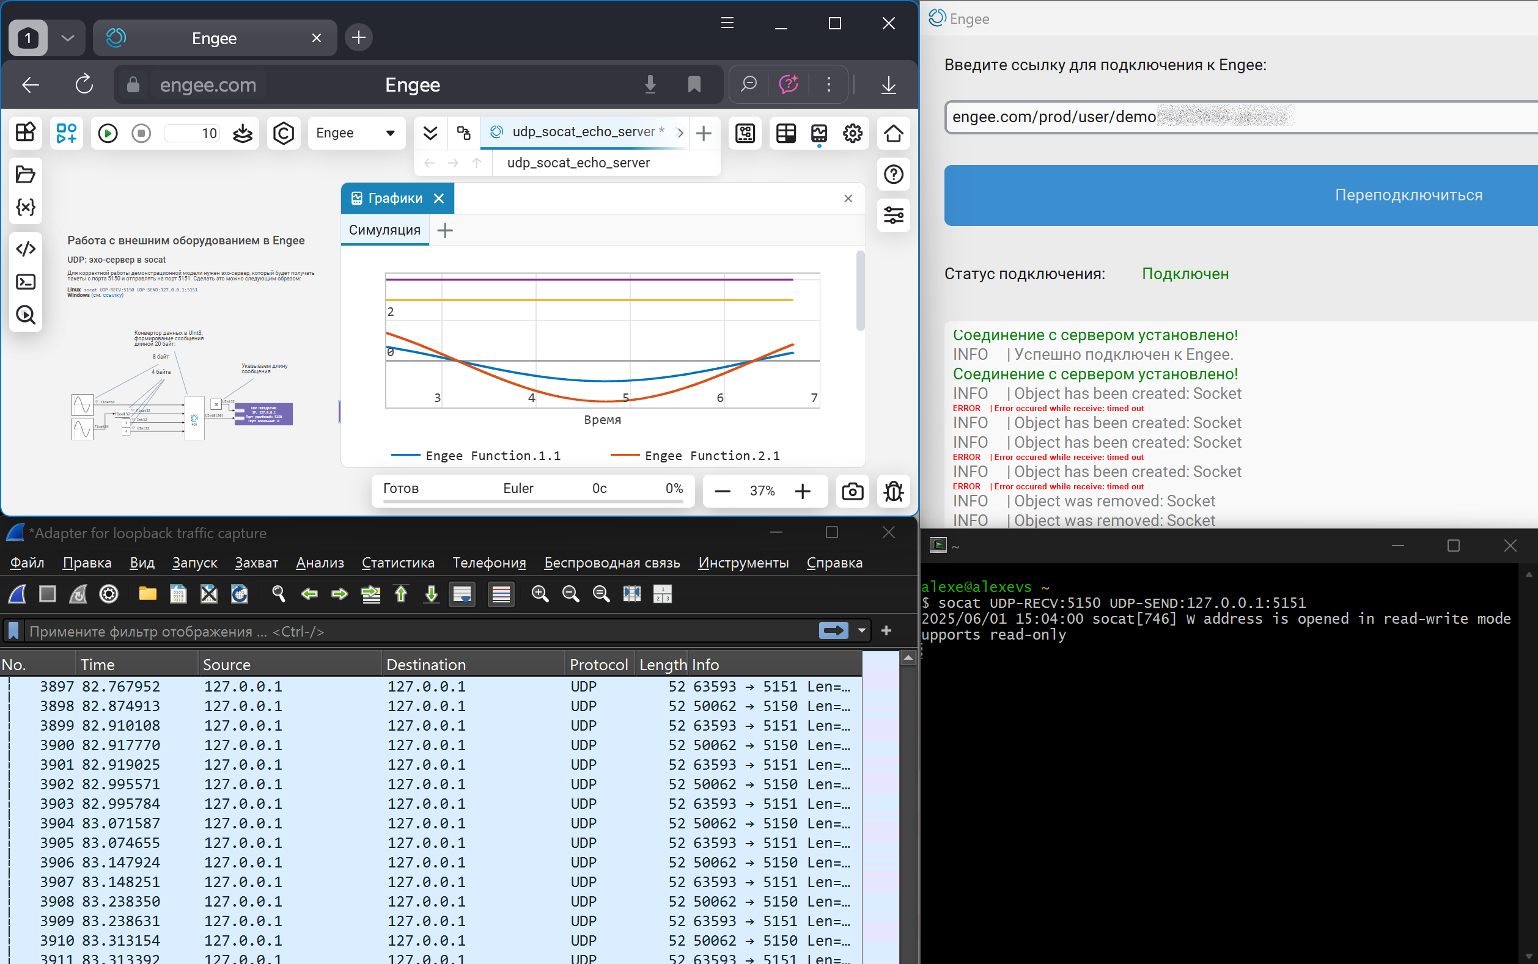
Task: Take a model screenshot with camera icon
Action: 852,491
